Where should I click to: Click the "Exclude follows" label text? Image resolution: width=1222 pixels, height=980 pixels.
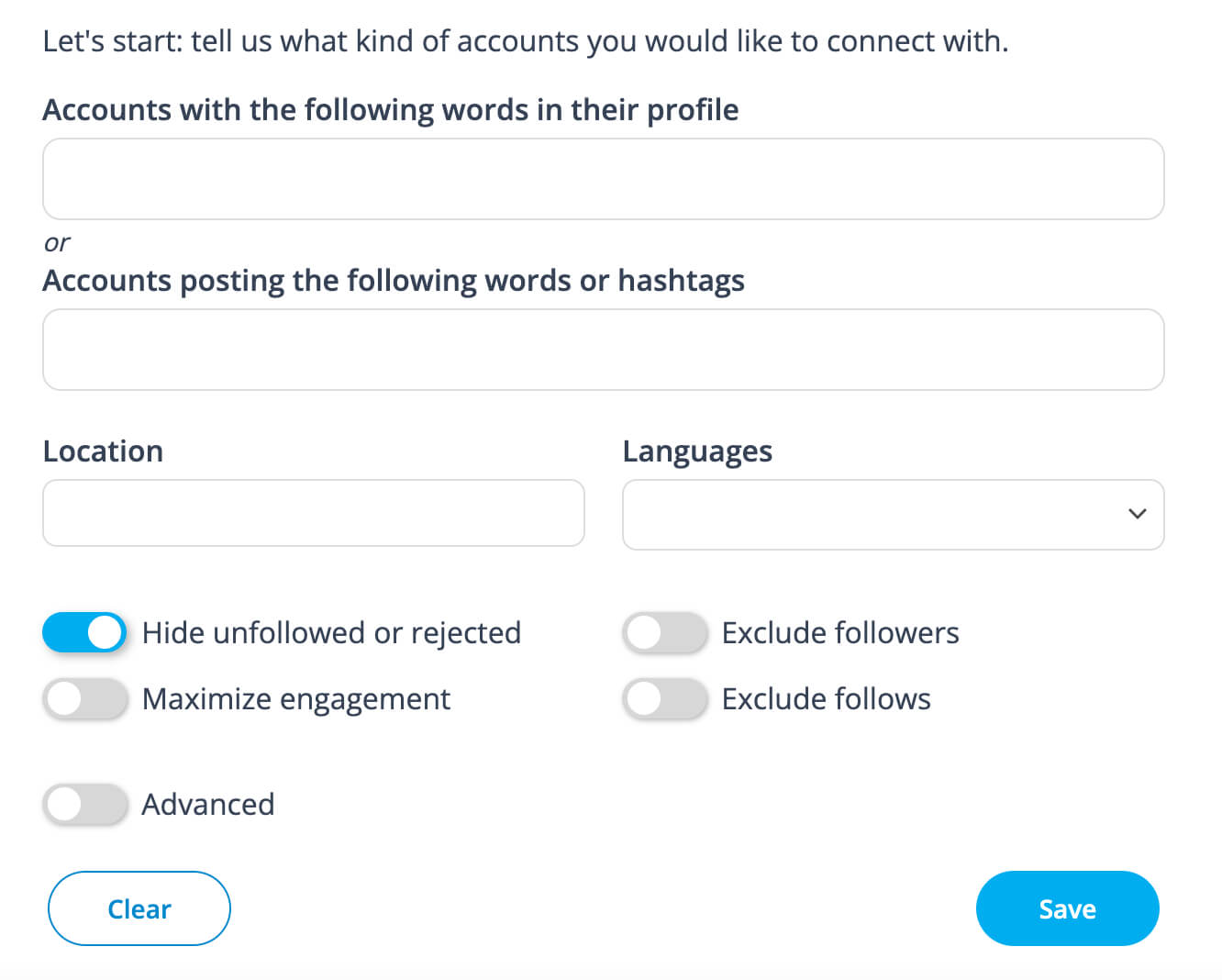[x=826, y=699]
